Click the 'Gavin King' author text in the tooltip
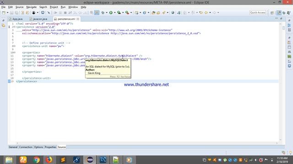The height and width of the screenshot is (164, 293). [94, 73]
